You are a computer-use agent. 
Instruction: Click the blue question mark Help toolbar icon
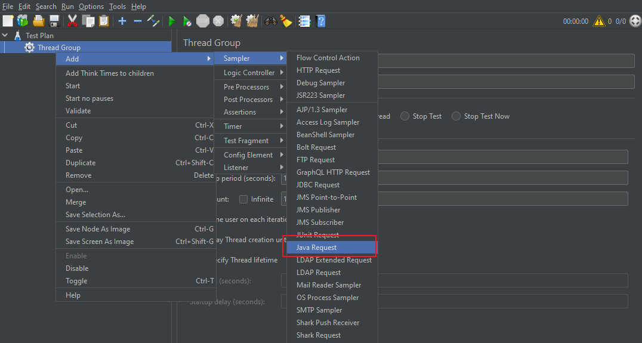click(x=320, y=21)
